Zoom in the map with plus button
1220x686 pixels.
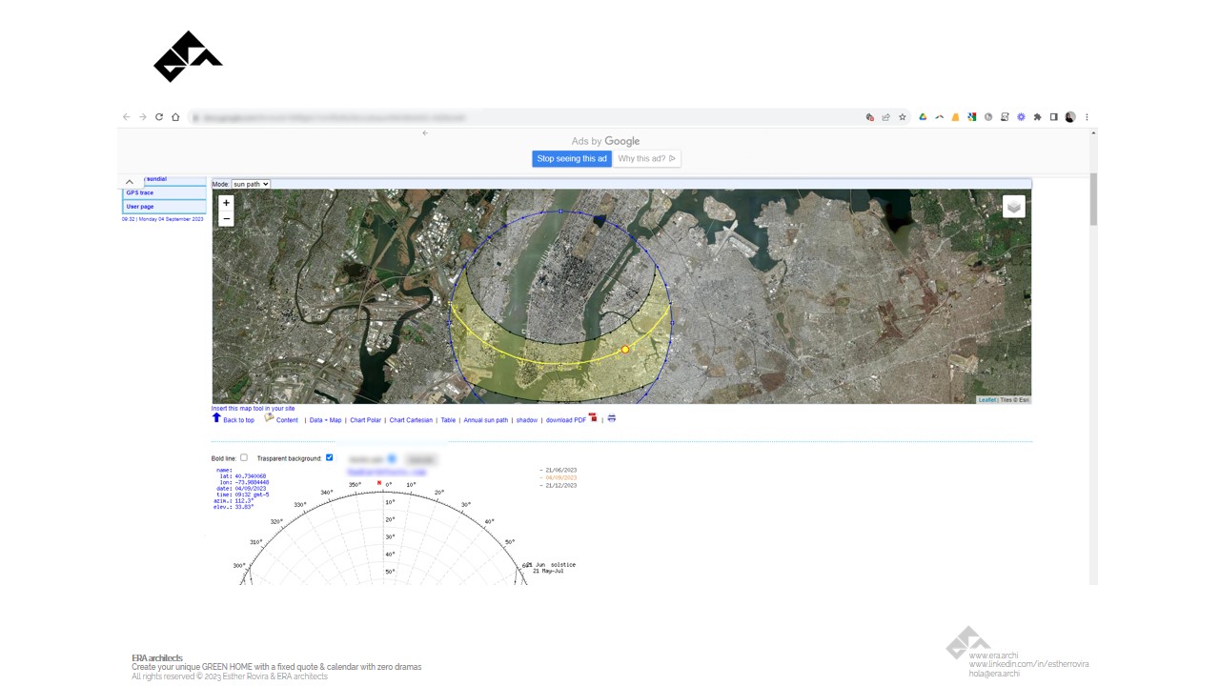point(226,202)
